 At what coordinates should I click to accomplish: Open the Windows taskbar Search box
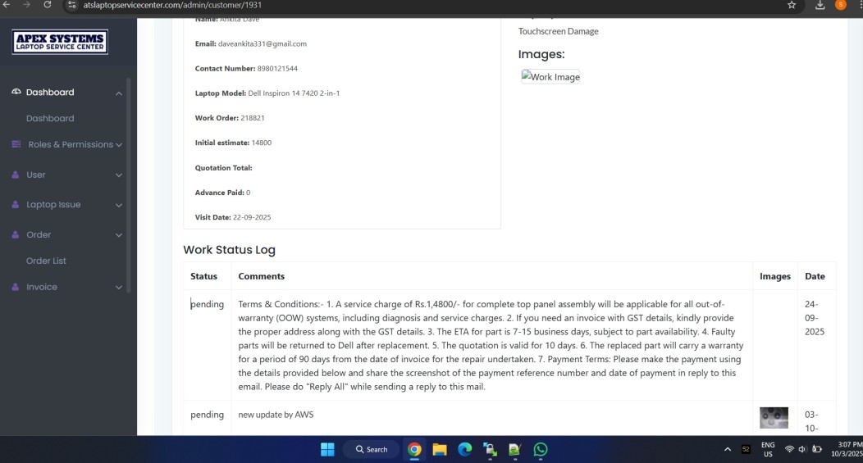point(371,449)
